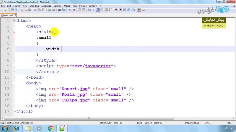This screenshot has height=132, width=236.
Task: Open the Encoding menu
Action: click(34, 6)
